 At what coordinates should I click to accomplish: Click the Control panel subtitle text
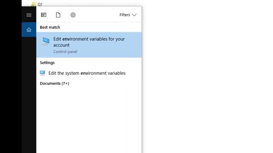pos(65,52)
